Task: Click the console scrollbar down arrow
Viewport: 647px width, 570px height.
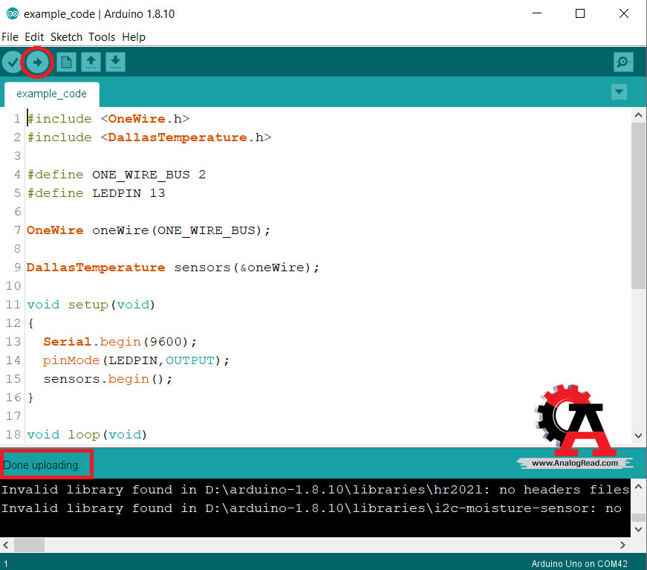Action: point(638,529)
